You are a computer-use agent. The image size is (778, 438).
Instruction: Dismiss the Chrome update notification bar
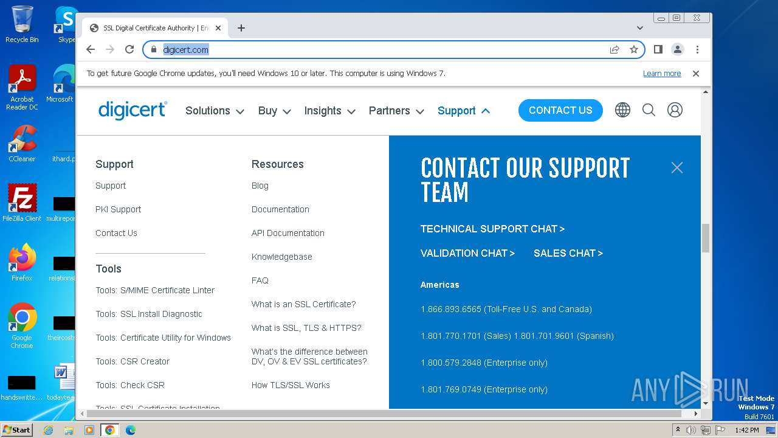click(696, 74)
